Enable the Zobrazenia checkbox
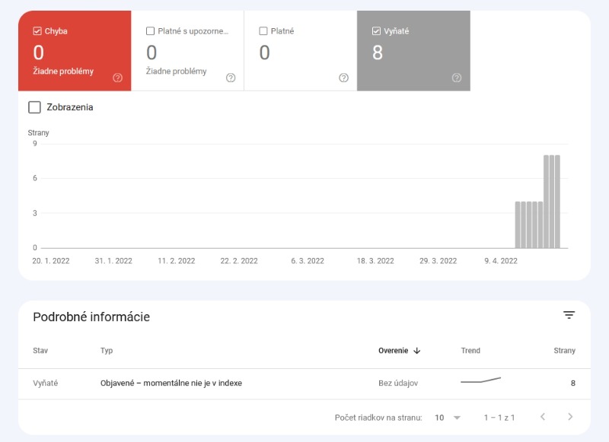 pyautogui.click(x=34, y=107)
